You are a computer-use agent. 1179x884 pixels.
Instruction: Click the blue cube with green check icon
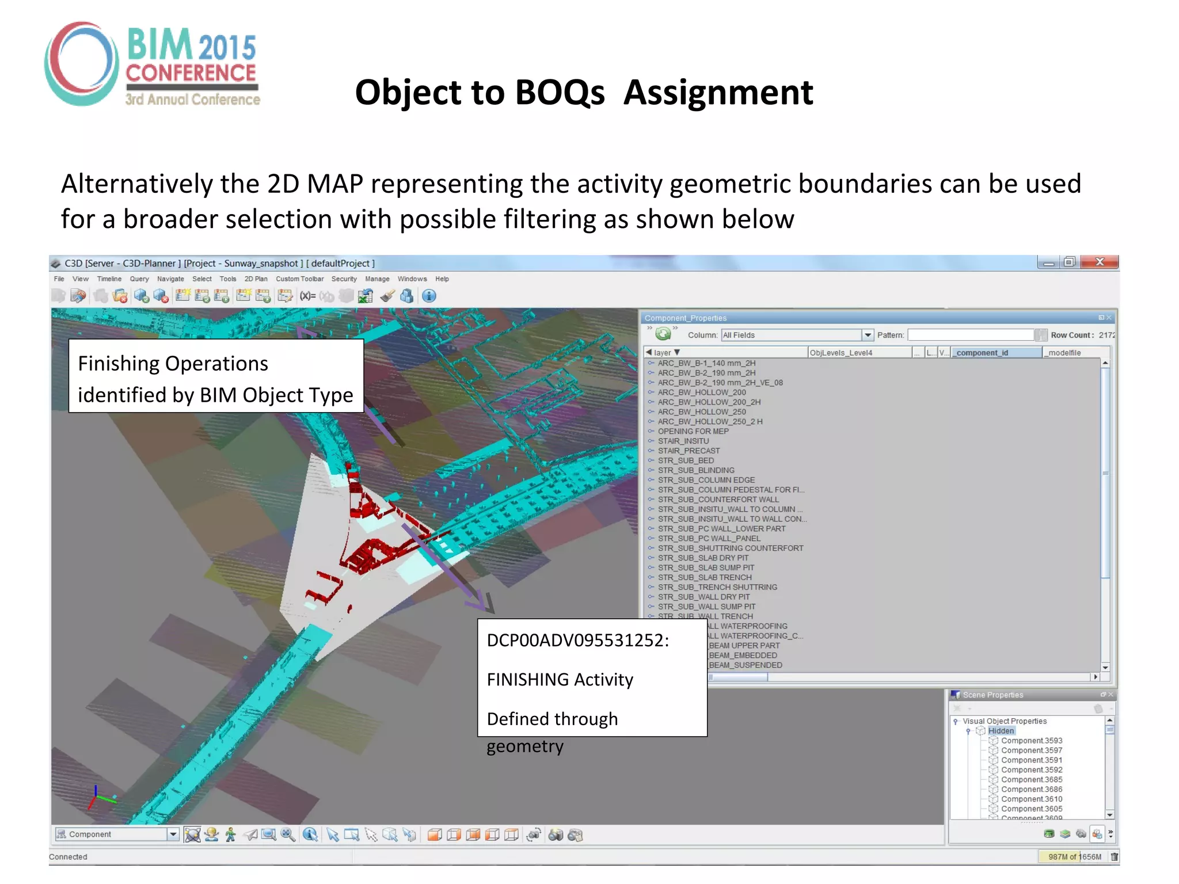point(141,296)
